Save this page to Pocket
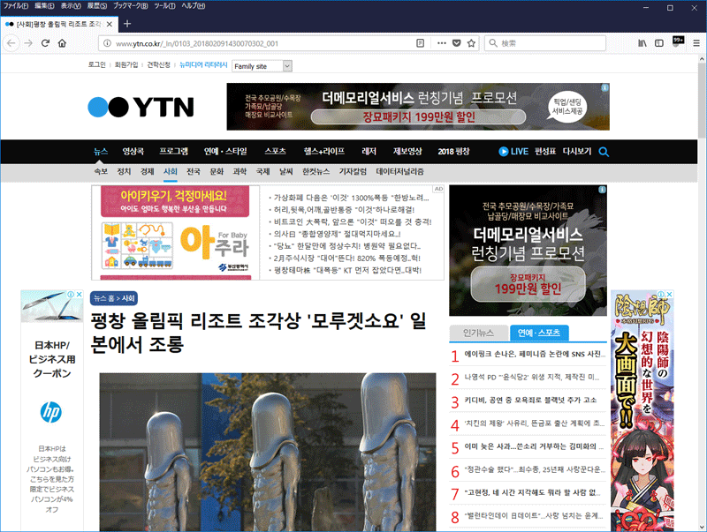 click(456, 43)
